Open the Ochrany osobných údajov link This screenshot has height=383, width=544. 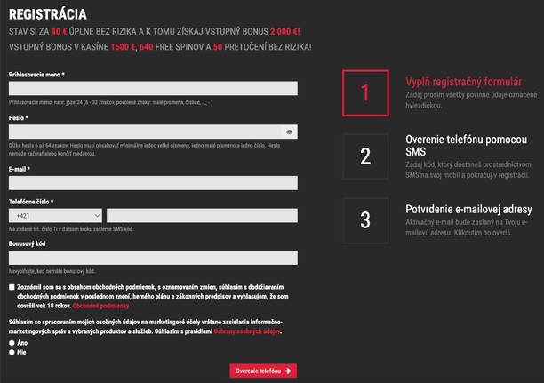tap(247, 331)
